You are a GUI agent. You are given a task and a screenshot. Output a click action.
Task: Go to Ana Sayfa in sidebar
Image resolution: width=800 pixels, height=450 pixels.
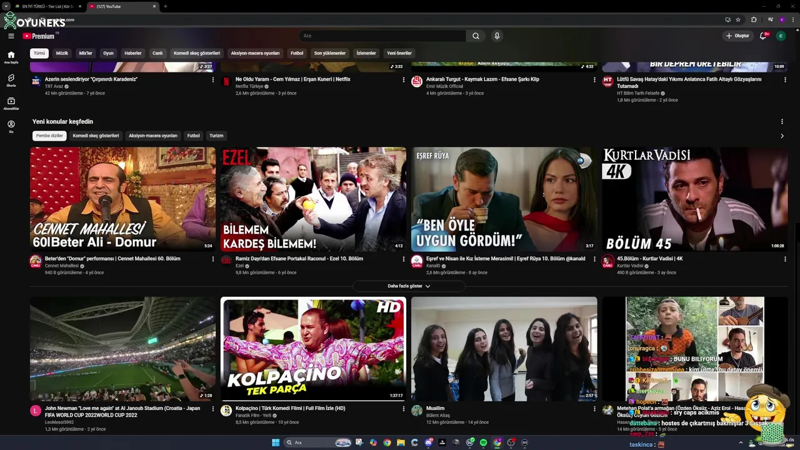pos(11,57)
